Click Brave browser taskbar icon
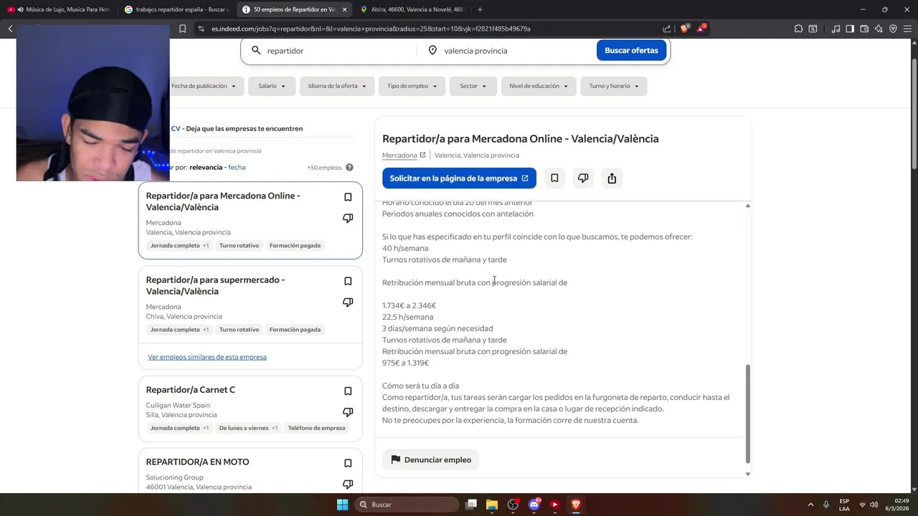This screenshot has height=516, width=918. point(575,505)
